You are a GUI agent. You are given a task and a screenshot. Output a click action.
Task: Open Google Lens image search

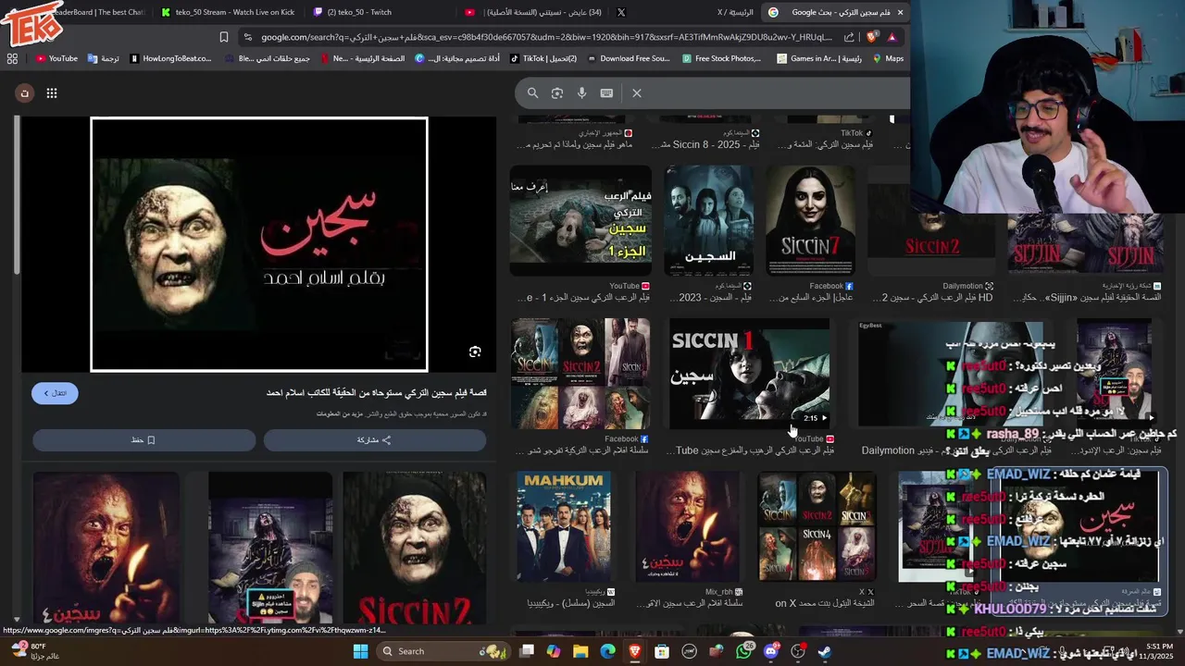pyautogui.click(x=557, y=92)
